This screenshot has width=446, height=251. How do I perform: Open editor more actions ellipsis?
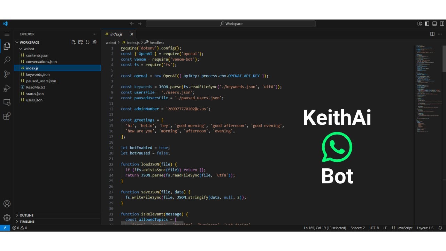pos(440,34)
